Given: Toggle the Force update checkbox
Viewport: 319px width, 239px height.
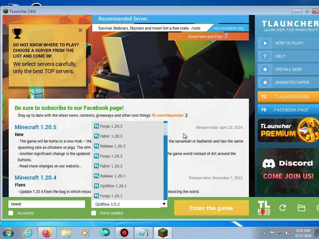Looking at the screenshot, I should coord(93,213).
